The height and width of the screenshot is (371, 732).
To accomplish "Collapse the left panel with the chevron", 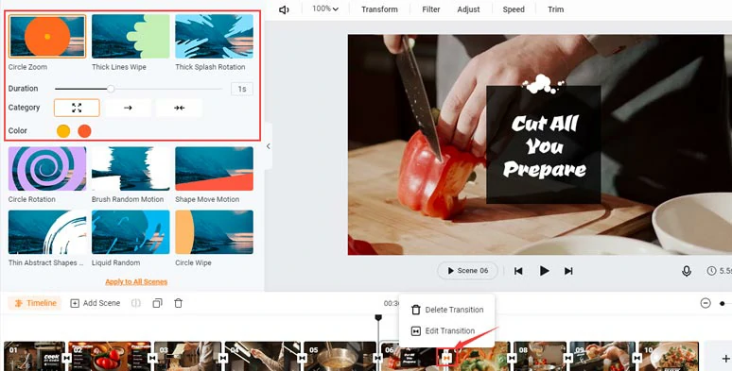I will click(268, 146).
